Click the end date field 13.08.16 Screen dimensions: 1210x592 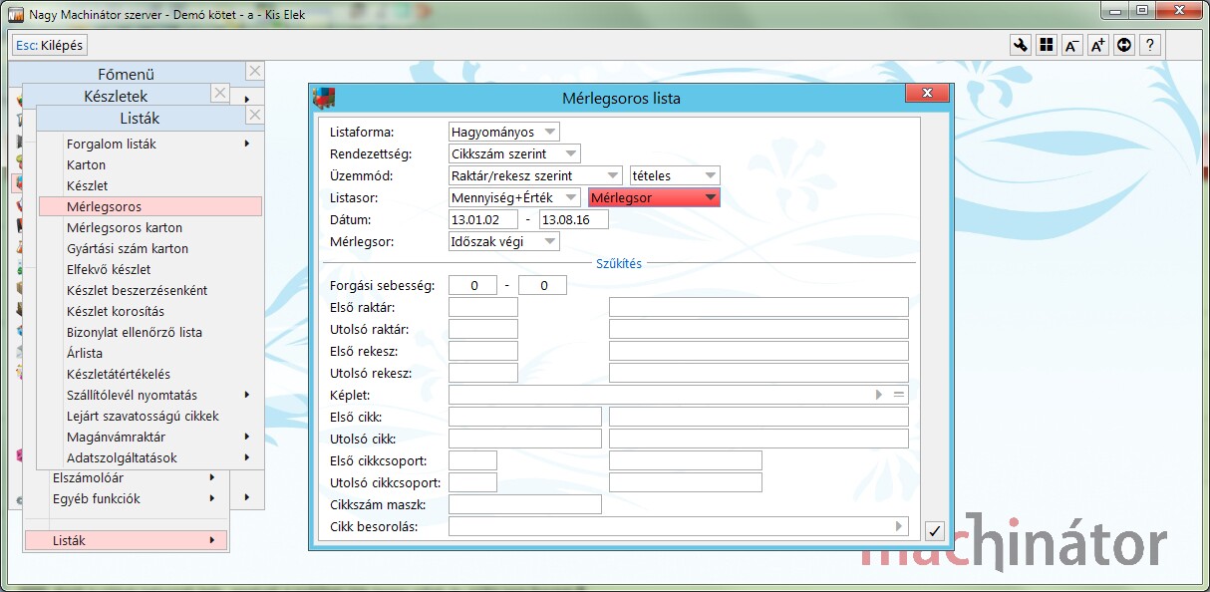(x=573, y=219)
